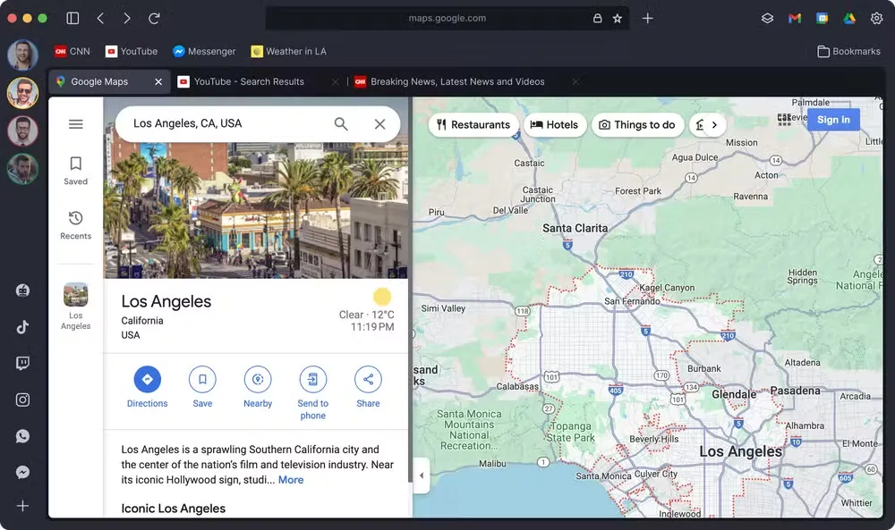
Task: Open the CNN bookmark
Action: pyautogui.click(x=72, y=51)
